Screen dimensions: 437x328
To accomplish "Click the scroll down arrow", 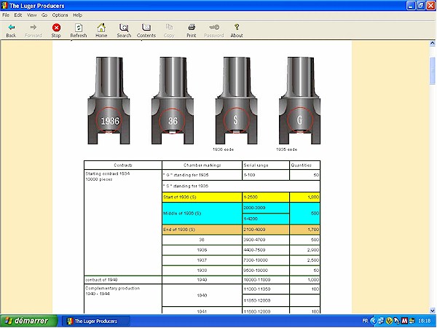I will tap(432, 311).
